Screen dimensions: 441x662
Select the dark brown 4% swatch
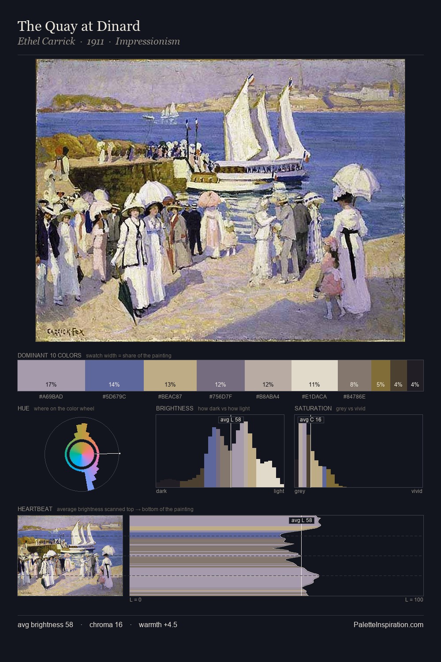click(x=398, y=376)
